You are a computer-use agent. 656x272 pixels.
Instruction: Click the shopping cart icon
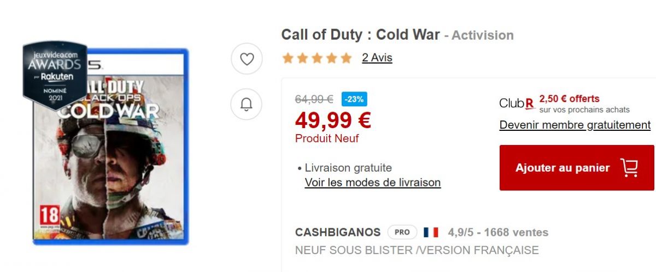[x=629, y=168]
